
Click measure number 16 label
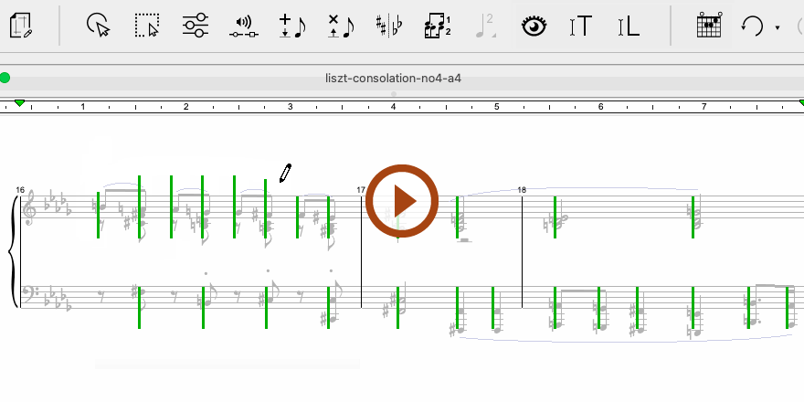pos(20,190)
